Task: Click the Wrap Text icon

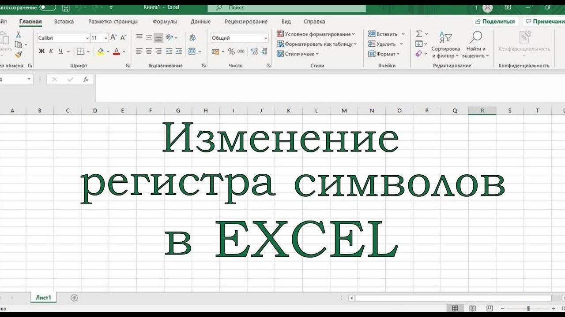Action: click(192, 38)
